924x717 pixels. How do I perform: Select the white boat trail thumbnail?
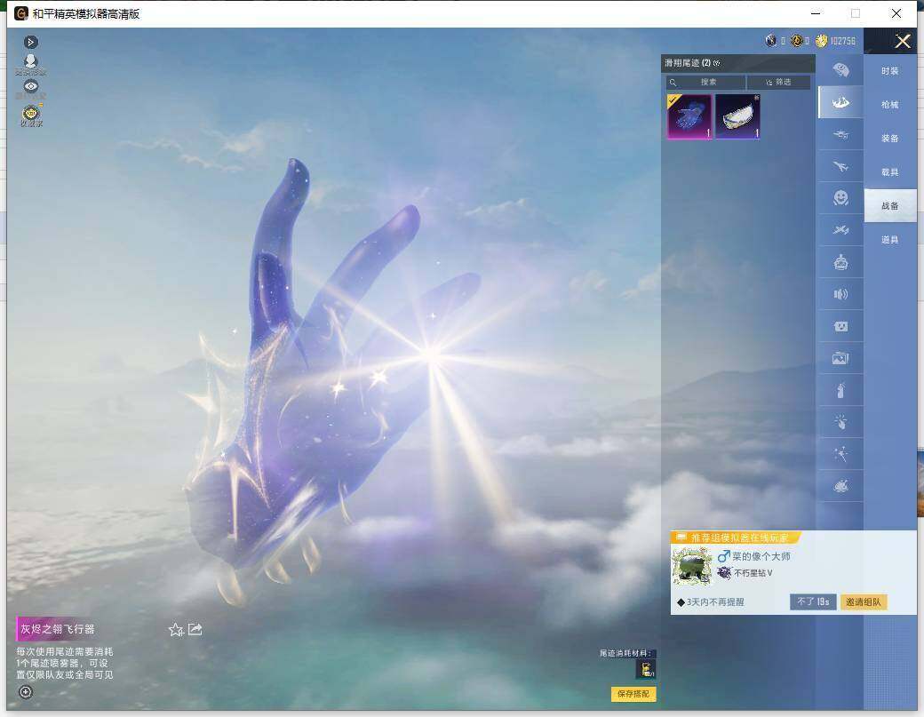[x=737, y=116]
